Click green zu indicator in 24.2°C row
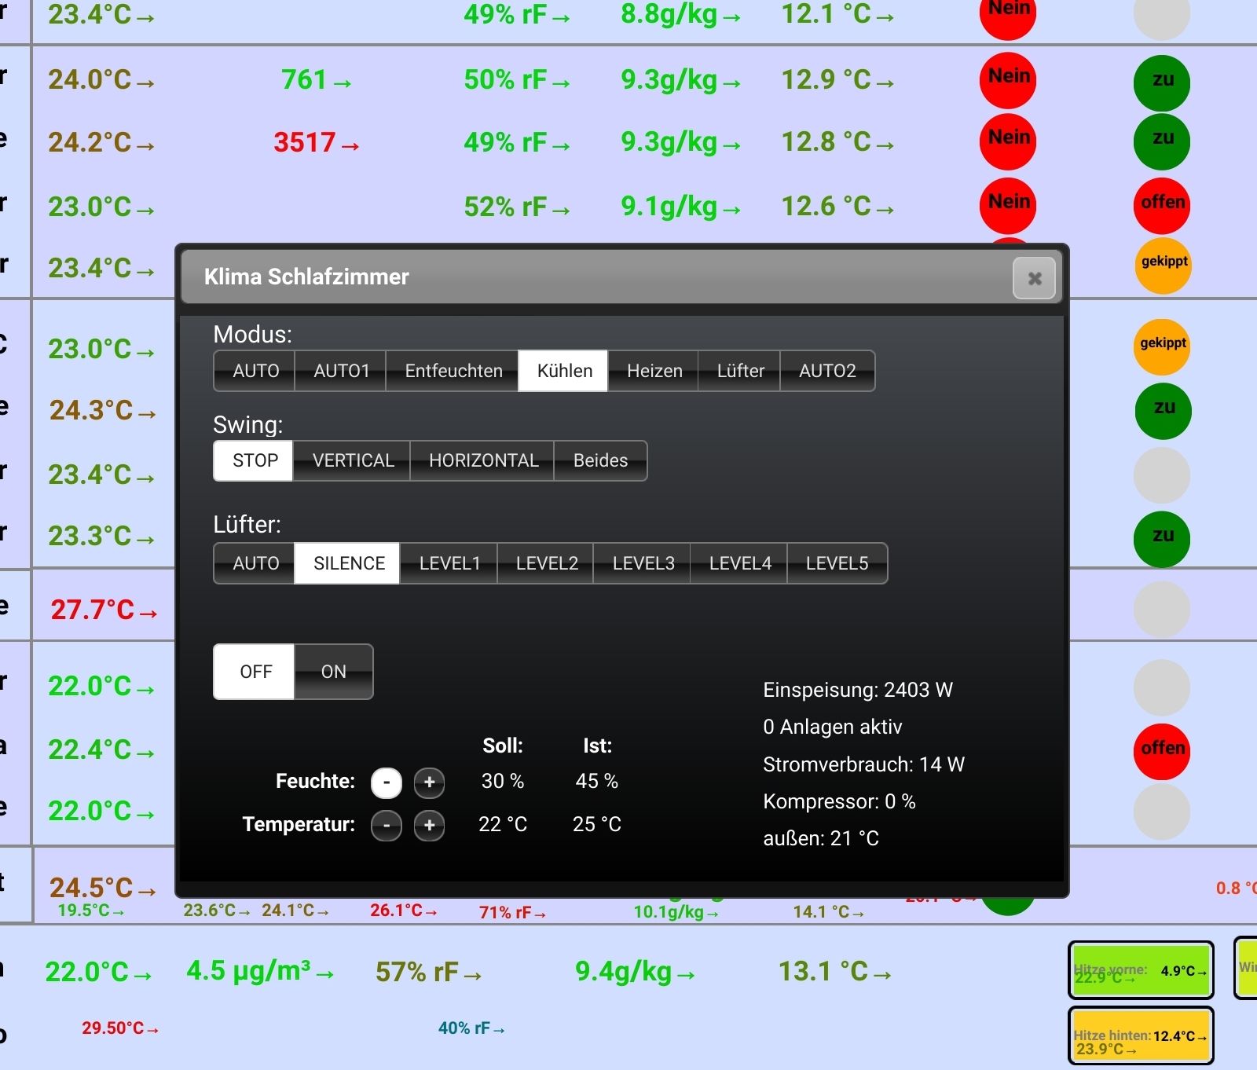 pyautogui.click(x=1162, y=141)
